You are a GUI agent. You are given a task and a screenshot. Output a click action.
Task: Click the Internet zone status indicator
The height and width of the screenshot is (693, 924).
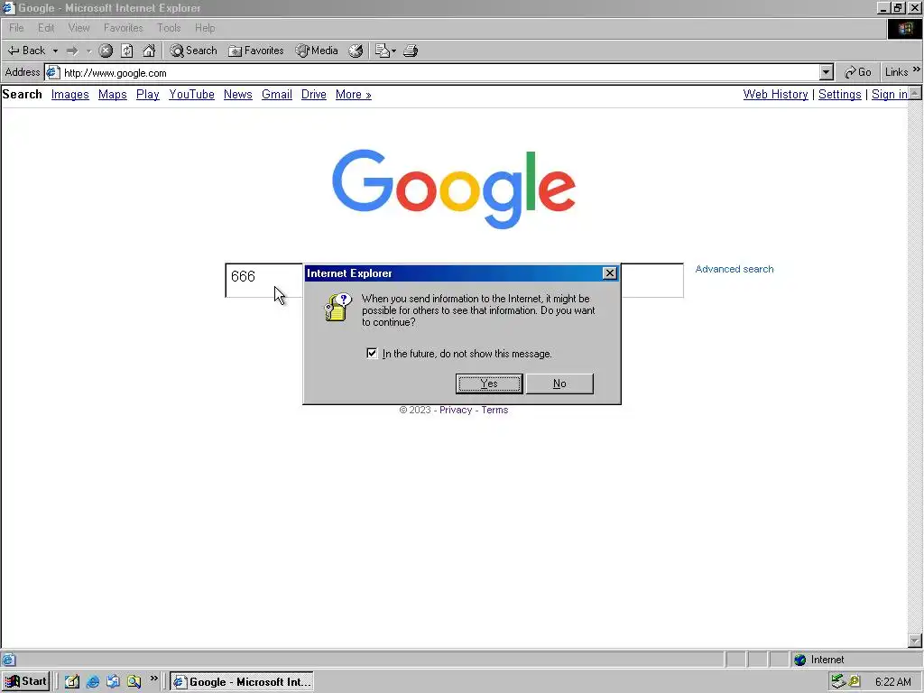pos(819,660)
